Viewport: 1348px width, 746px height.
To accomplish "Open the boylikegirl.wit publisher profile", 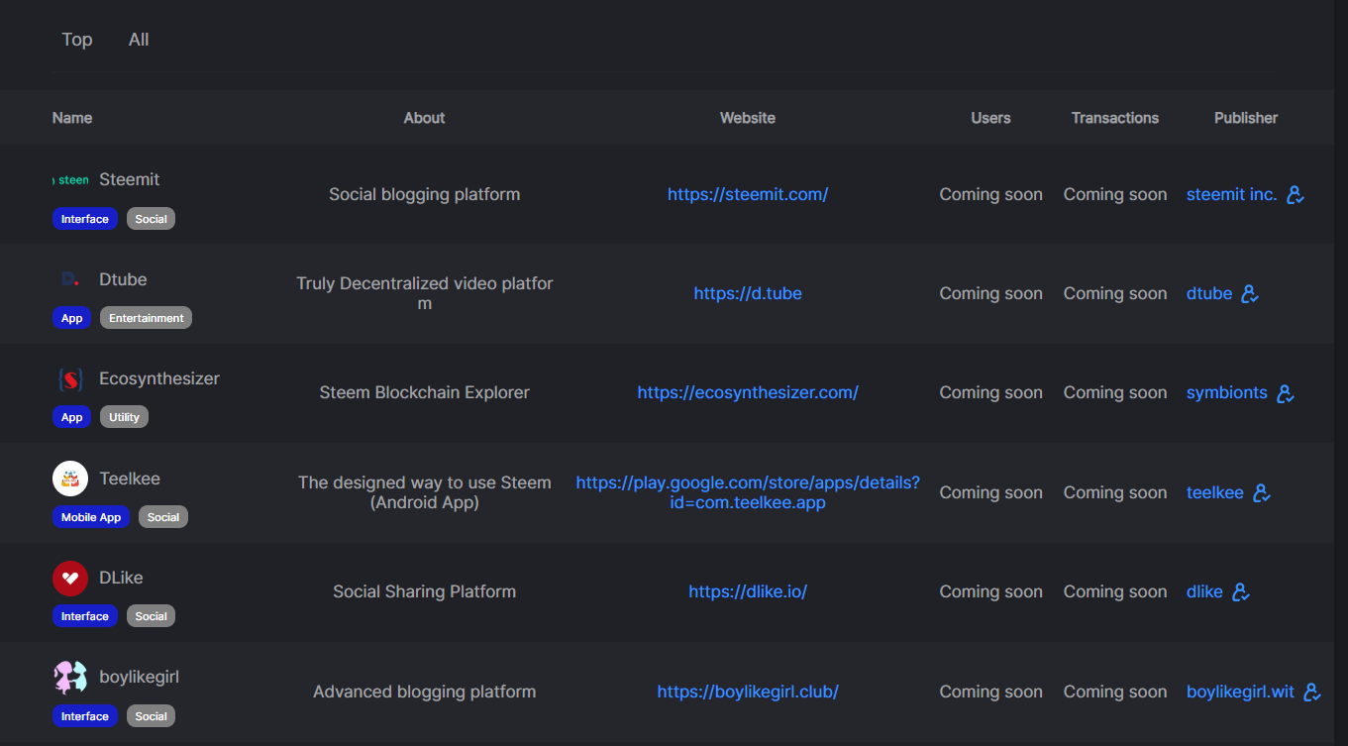I will coord(1240,692).
